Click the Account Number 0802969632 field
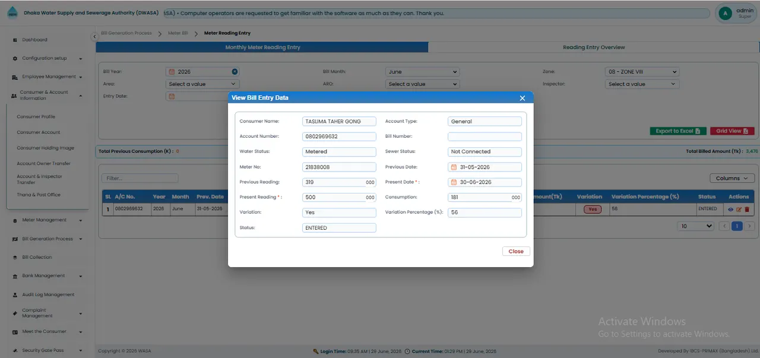 tap(339, 137)
